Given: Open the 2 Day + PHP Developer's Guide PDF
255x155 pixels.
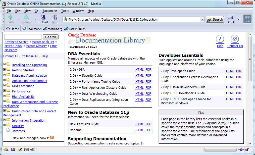Looking at the screenshot, I should (x=239, y=93).
